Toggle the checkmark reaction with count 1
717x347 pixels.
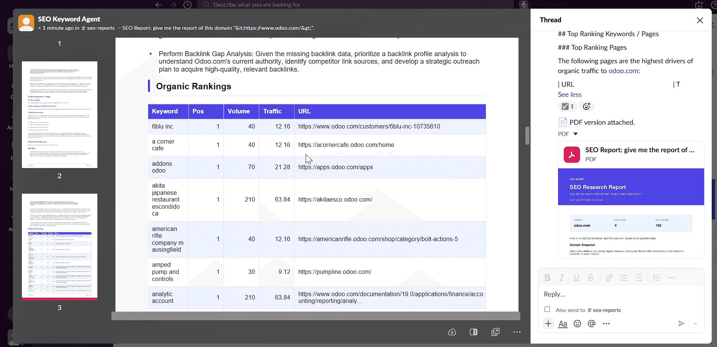[567, 107]
